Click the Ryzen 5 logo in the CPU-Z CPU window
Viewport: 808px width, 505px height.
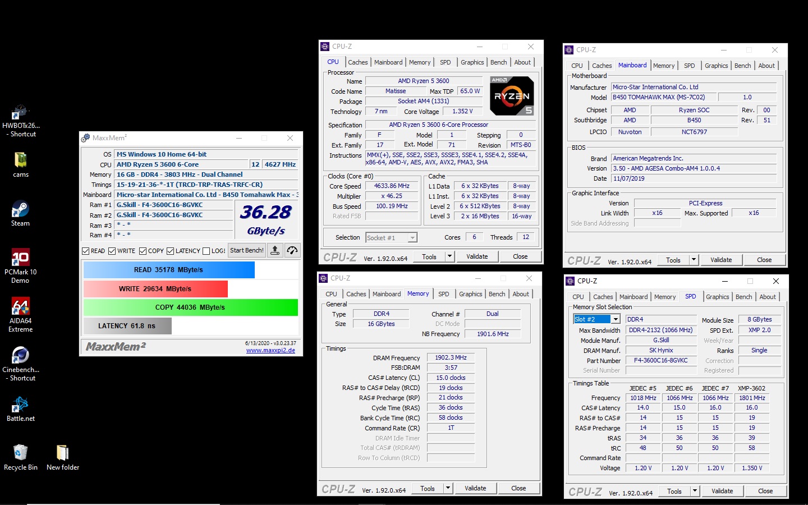(x=512, y=95)
